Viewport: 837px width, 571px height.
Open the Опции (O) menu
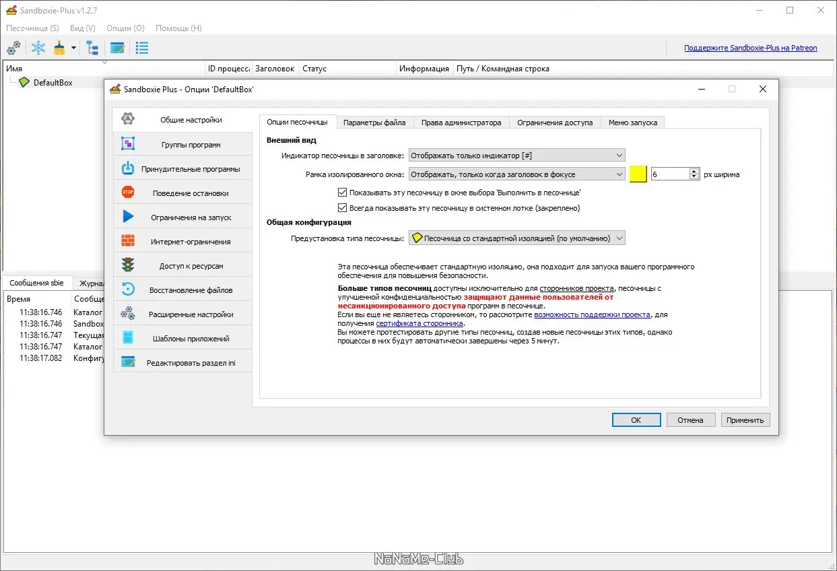pyautogui.click(x=125, y=28)
